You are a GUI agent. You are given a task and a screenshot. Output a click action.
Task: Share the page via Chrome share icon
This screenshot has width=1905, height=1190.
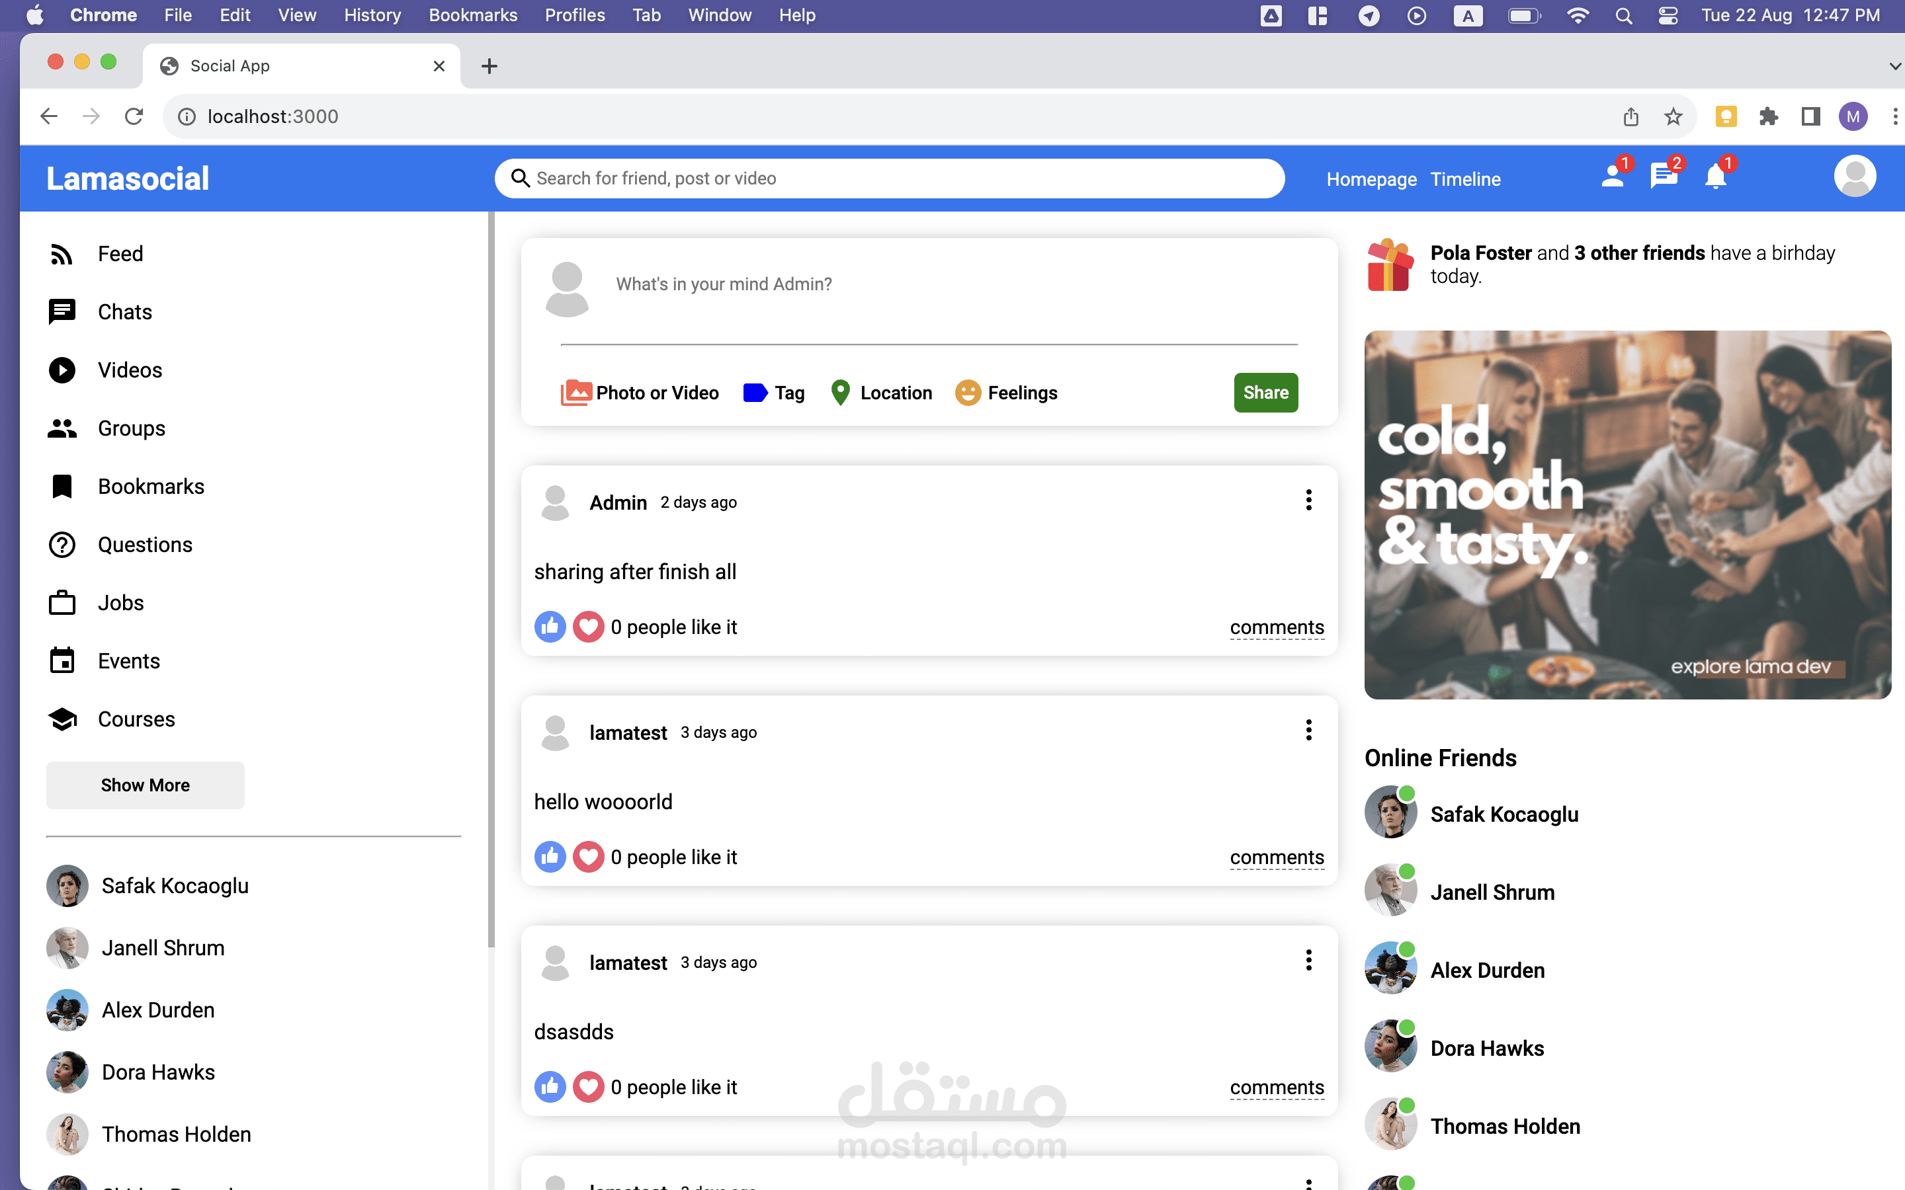point(1630,116)
